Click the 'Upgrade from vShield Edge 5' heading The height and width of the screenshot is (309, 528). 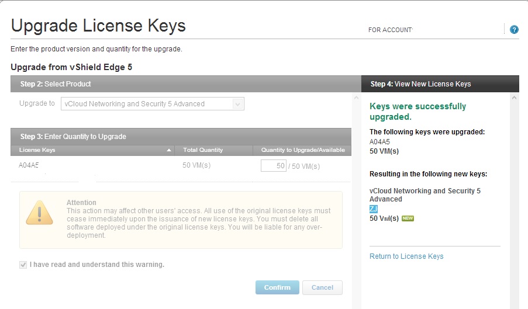(x=71, y=67)
